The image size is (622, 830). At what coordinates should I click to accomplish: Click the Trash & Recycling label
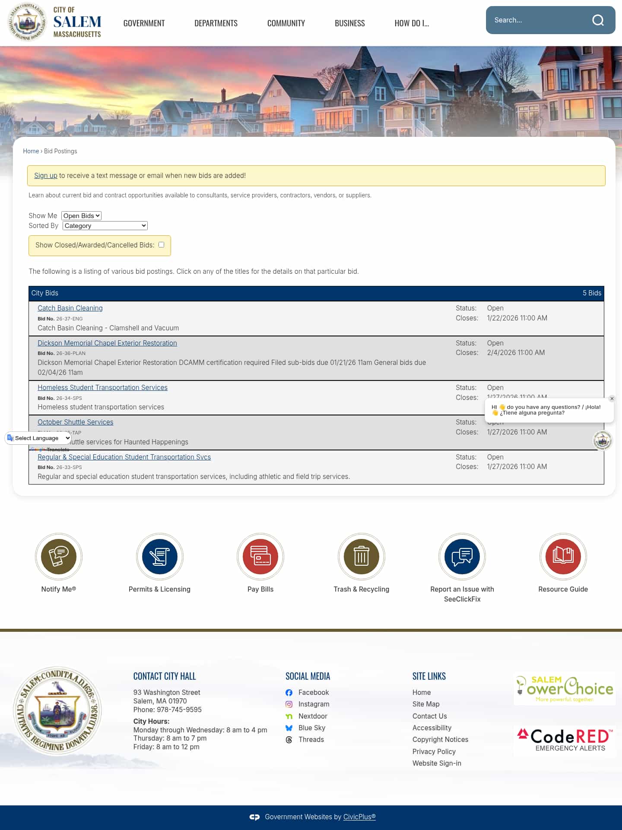(x=362, y=589)
